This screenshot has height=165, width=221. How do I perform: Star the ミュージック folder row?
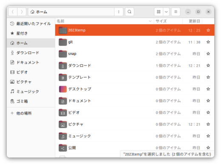click(208, 136)
